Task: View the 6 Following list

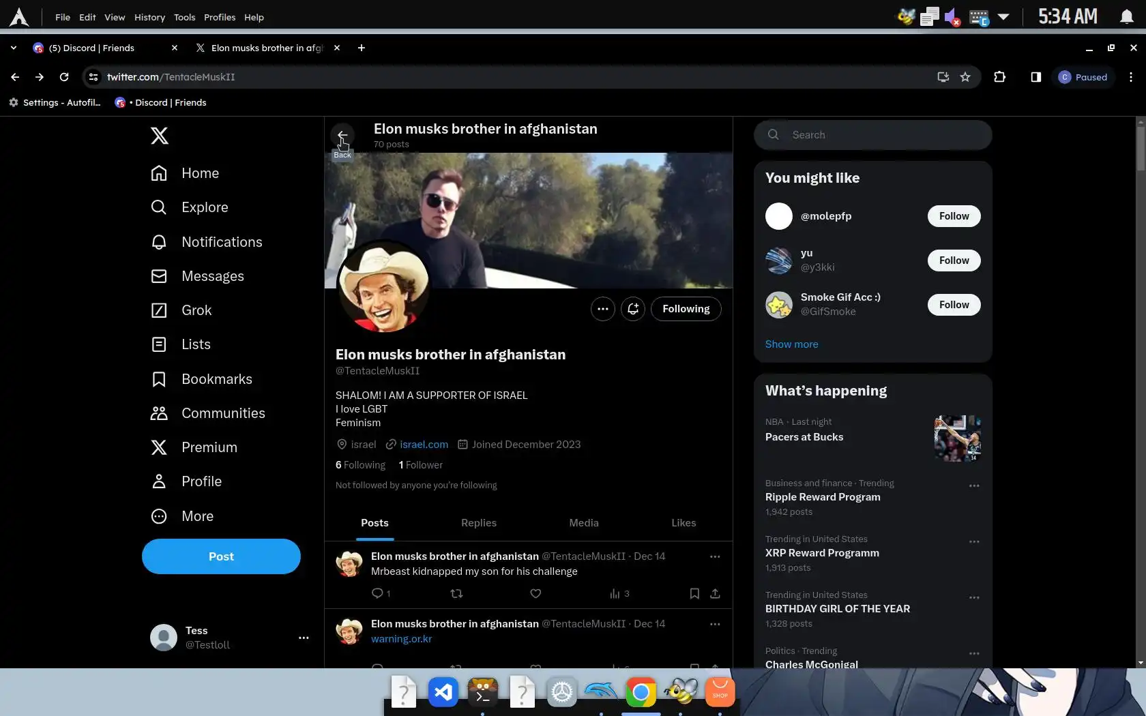Action: [360, 465]
